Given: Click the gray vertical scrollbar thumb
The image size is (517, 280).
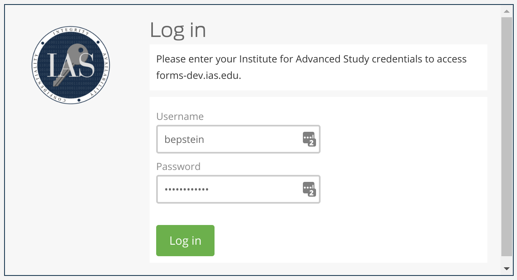Looking at the screenshot, I should click(x=506, y=137).
